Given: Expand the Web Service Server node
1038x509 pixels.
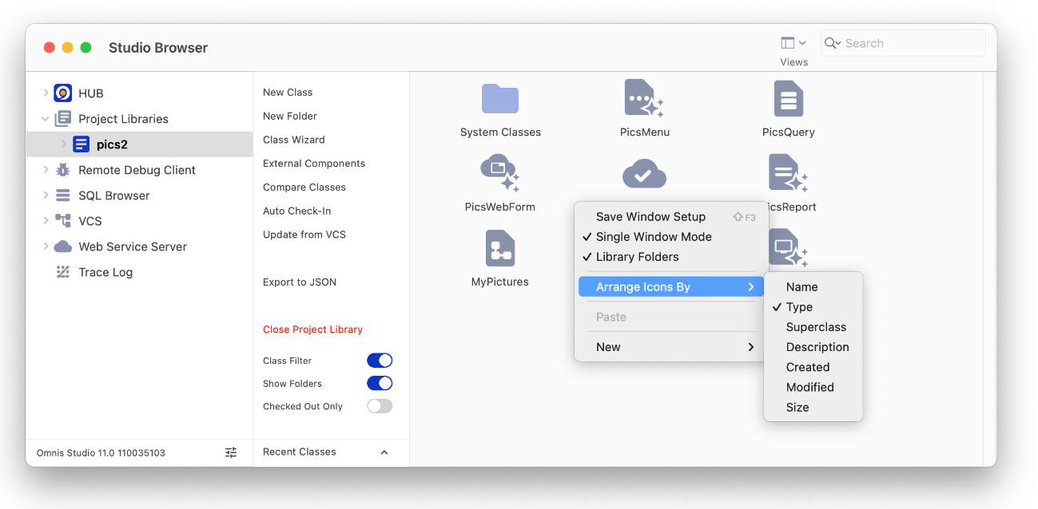Looking at the screenshot, I should tap(46, 247).
